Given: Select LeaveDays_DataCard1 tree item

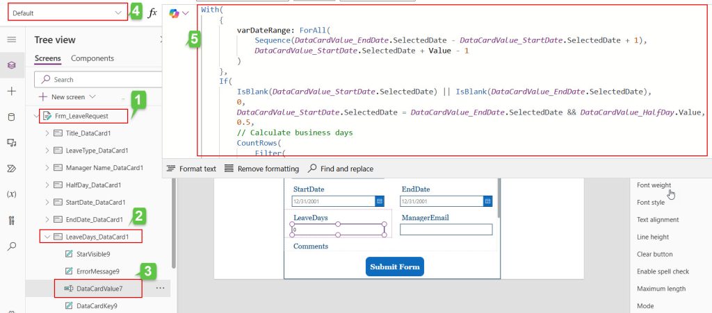Looking at the screenshot, I should click(x=97, y=237).
